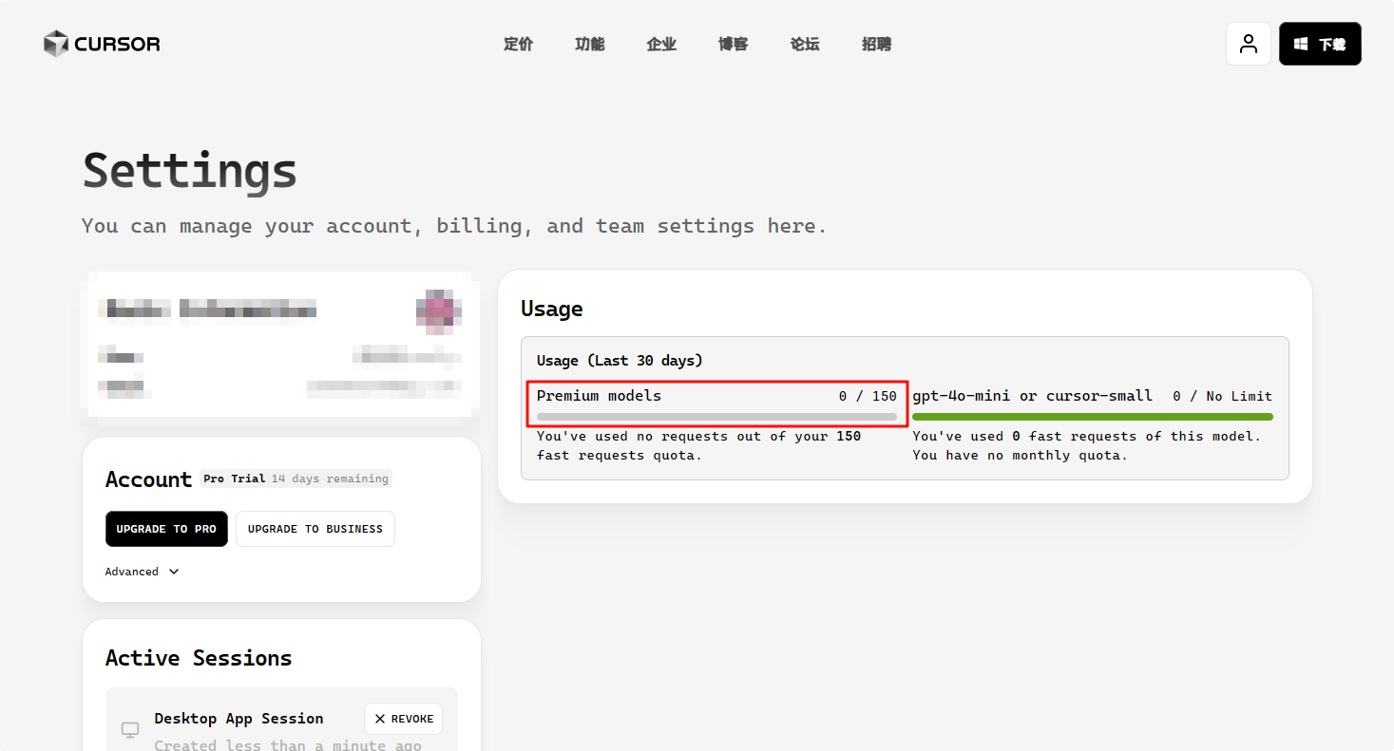Click the 'Active Sessions' heading
1394x751 pixels.
pyautogui.click(x=199, y=658)
